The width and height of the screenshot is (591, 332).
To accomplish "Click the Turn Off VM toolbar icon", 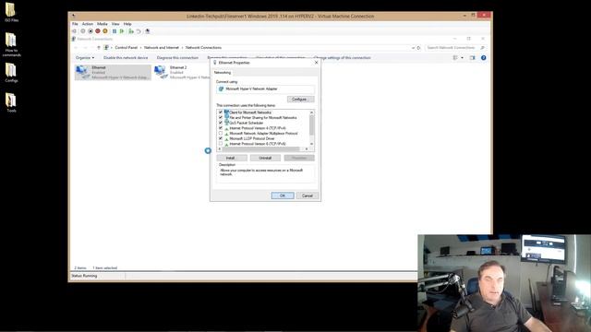I will 90,31.
